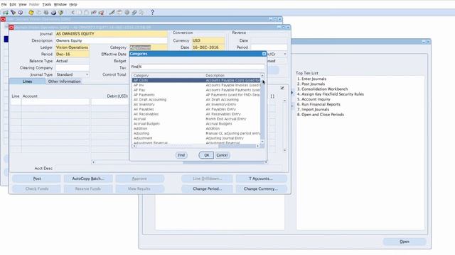
Task: Click the T Accounts button
Action: coord(261,178)
